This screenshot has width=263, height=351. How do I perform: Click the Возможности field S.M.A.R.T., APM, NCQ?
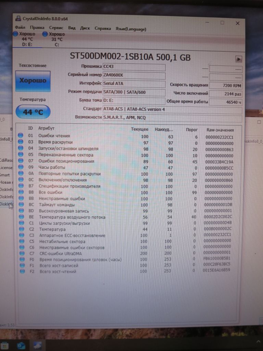(x=172, y=118)
